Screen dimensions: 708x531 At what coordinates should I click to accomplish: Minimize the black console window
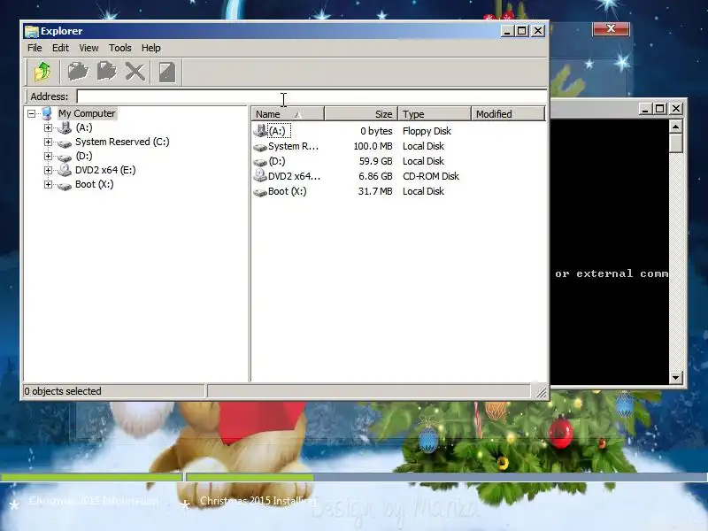click(645, 109)
